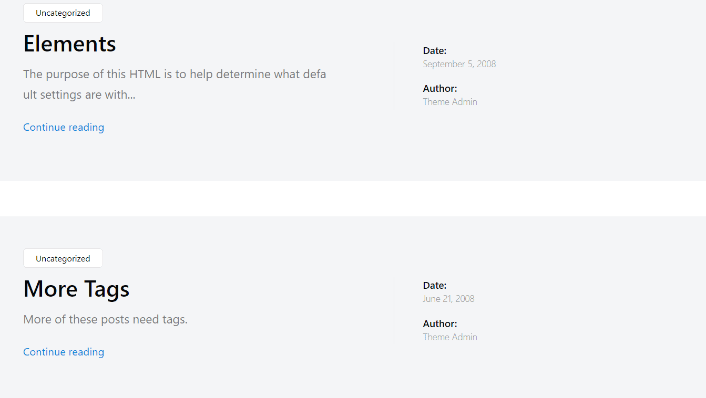The width and height of the screenshot is (706, 398).
Task: Open Theme Admin author of More Tags post
Action: coord(450,337)
